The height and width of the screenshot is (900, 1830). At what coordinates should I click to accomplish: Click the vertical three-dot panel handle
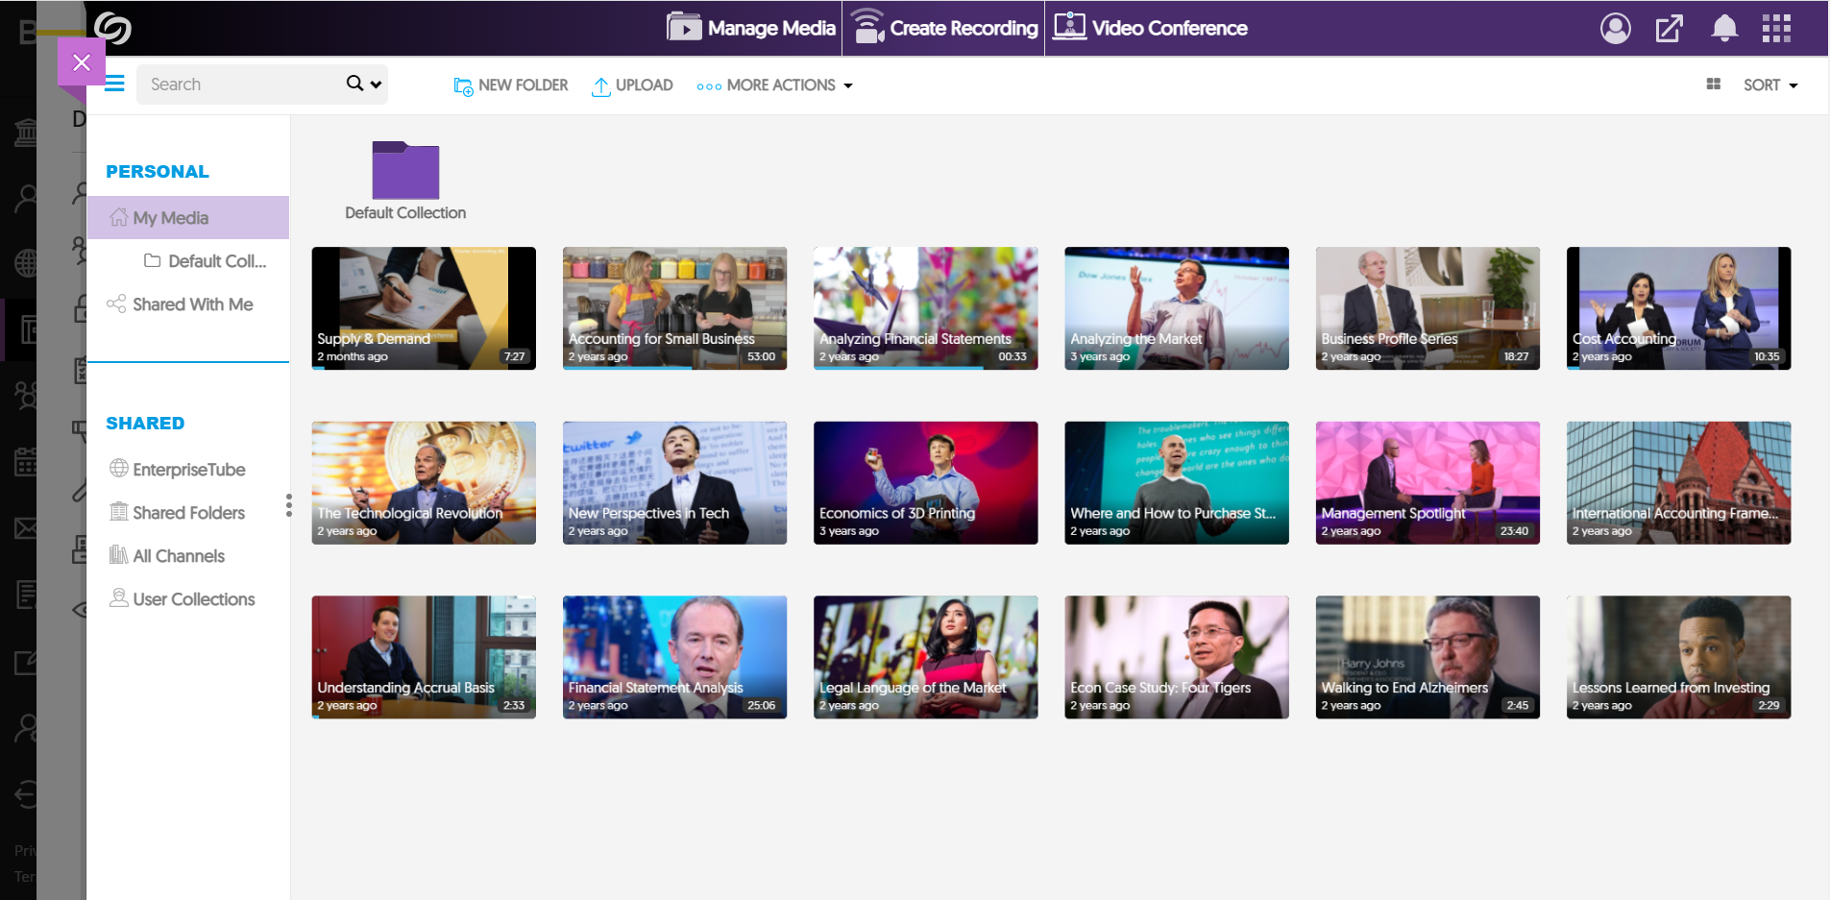click(x=288, y=505)
